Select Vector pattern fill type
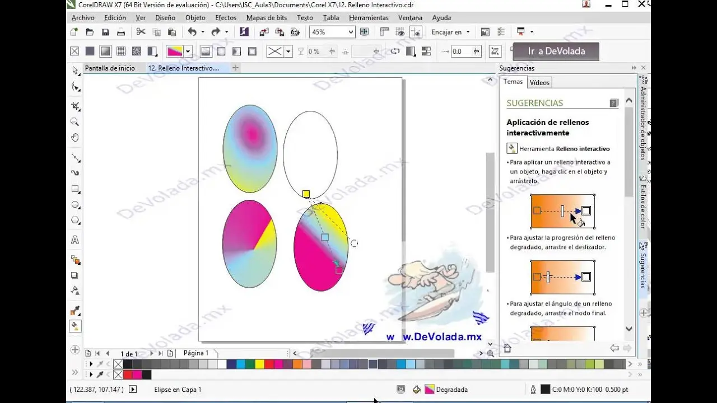The image size is (717, 403). [121, 51]
